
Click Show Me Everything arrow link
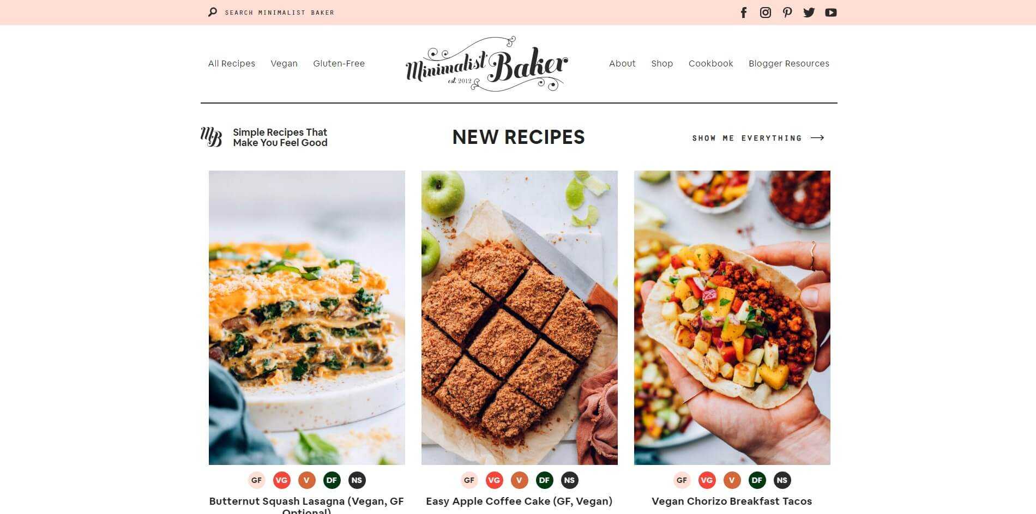tap(758, 138)
